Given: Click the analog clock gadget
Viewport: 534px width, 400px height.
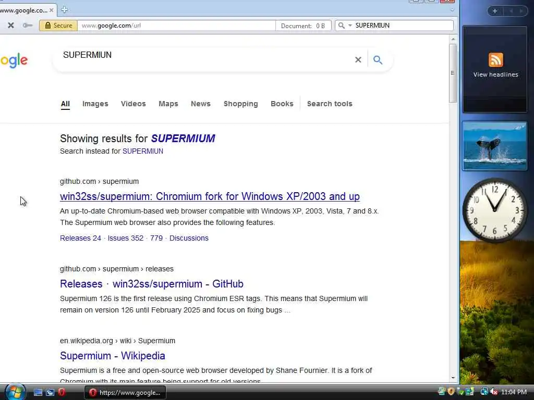Looking at the screenshot, I should coord(494,209).
